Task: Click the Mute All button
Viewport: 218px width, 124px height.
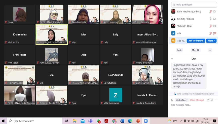Action: [196, 50]
